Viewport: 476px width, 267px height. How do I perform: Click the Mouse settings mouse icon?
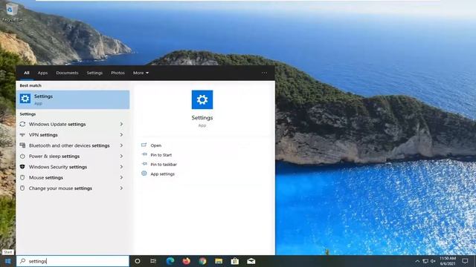(x=22, y=177)
